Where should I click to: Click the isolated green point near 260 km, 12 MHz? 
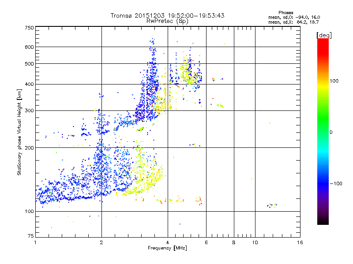[270, 123]
